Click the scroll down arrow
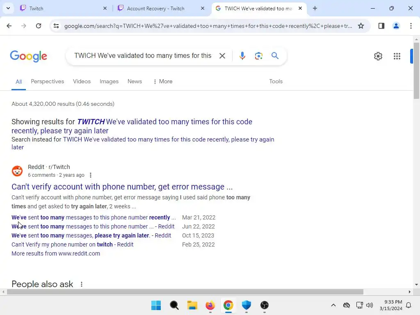The width and height of the screenshot is (420, 315). (416, 285)
